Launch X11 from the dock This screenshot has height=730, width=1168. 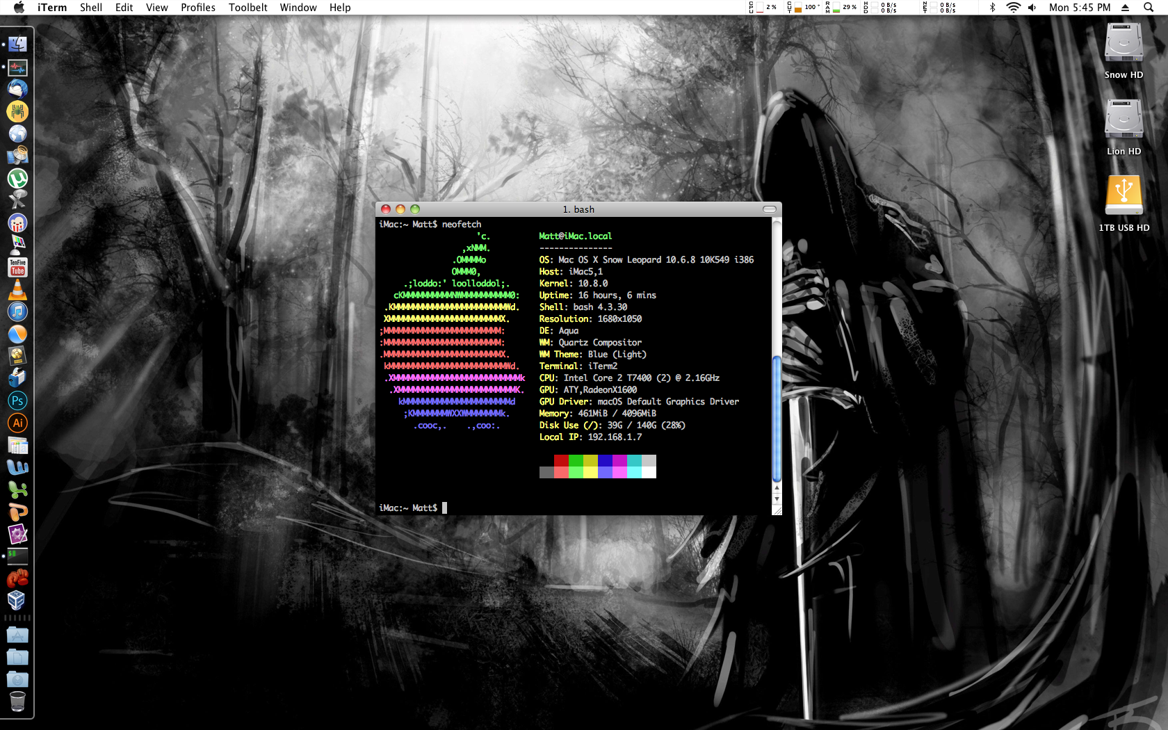coord(17,200)
